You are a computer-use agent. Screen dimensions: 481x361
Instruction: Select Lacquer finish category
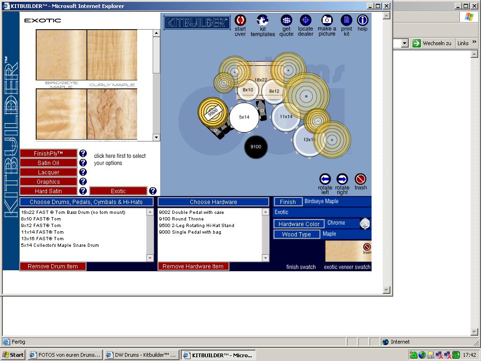[48, 172]
